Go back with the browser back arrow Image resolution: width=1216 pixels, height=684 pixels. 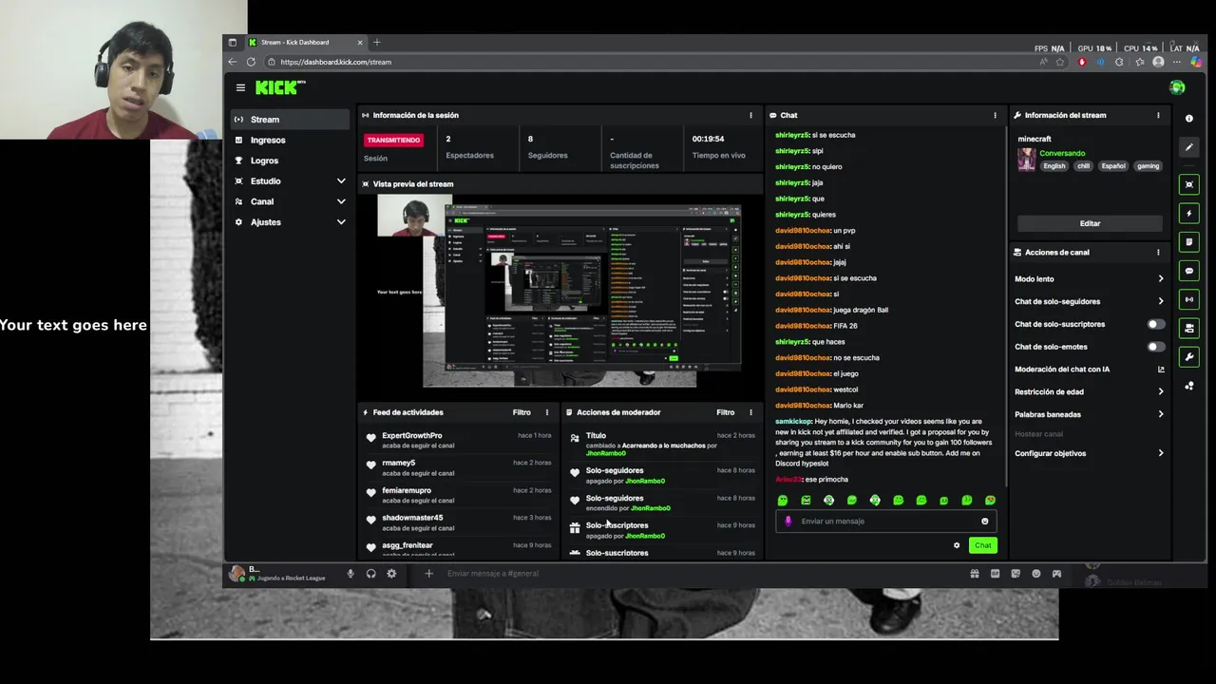[232, 62]
